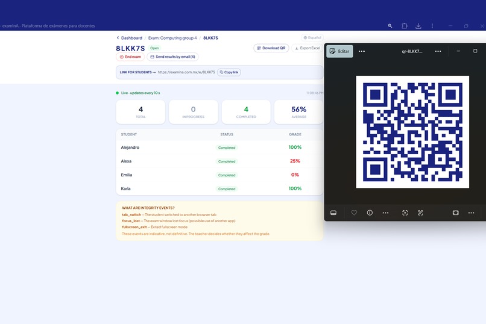Switch language with the Español button

[312, 37]
